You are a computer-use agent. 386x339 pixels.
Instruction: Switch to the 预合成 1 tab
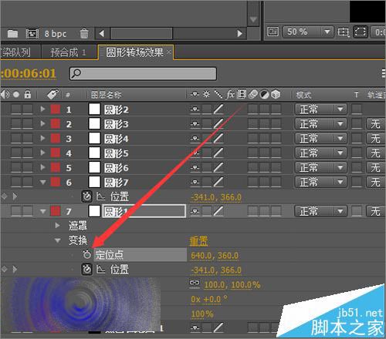[x=69, y=52]
